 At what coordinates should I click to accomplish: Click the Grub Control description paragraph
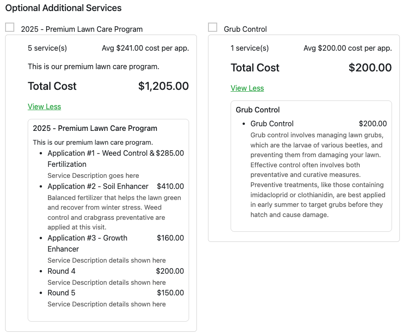(318, 175)
